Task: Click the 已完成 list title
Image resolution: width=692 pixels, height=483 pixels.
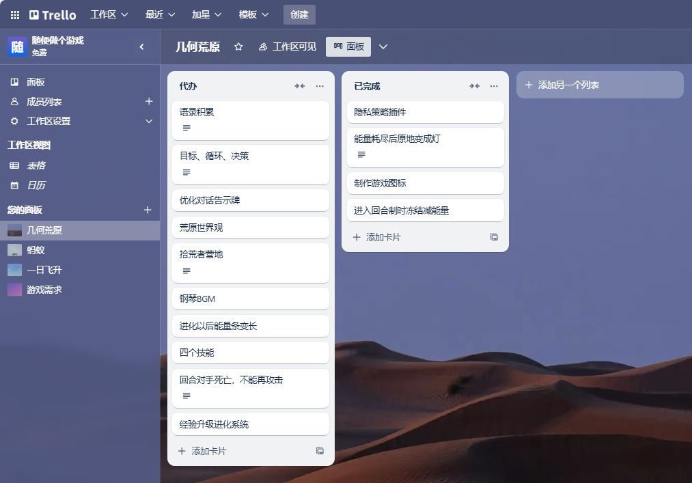Action: click(367, 86)
